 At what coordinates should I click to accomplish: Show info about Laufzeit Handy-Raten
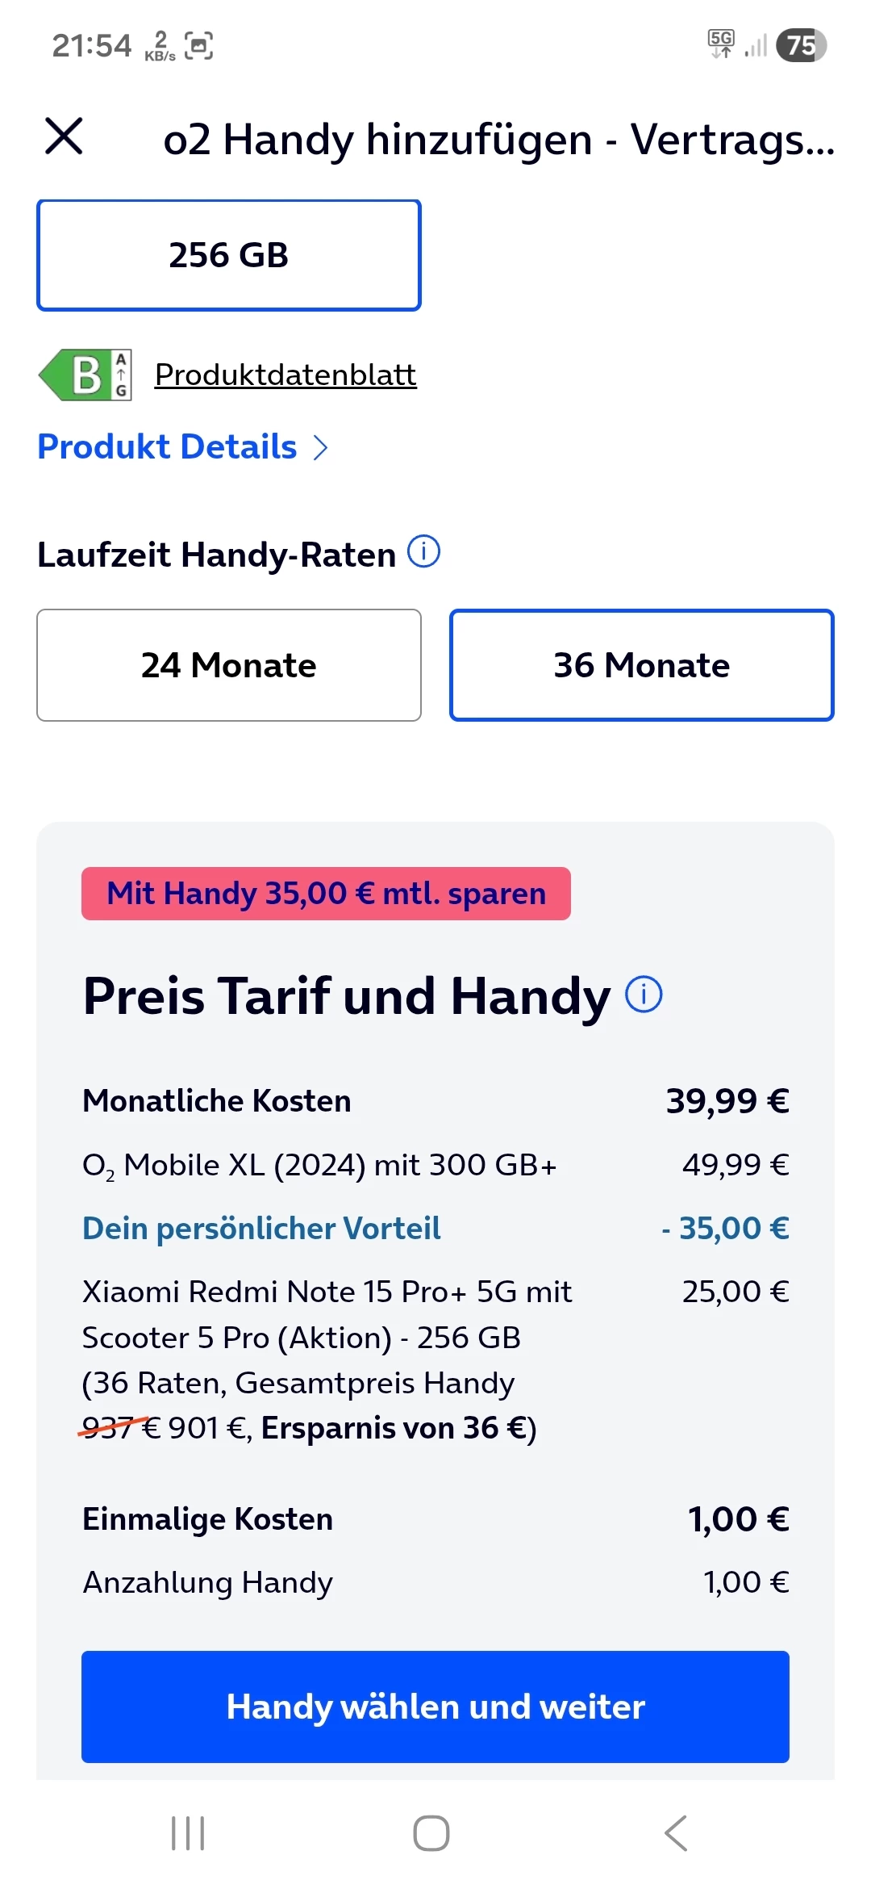coord(423,552)
